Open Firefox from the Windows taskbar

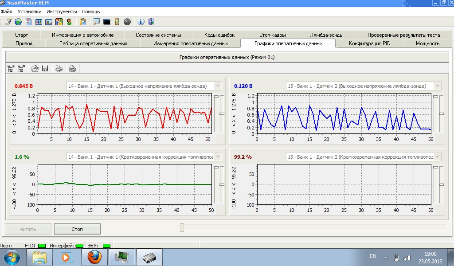click(x=94, y=257)
